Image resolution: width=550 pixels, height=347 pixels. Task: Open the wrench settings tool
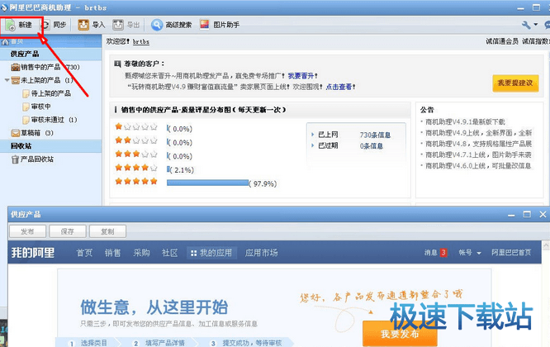pyautogui.click(x=526, y=25)
